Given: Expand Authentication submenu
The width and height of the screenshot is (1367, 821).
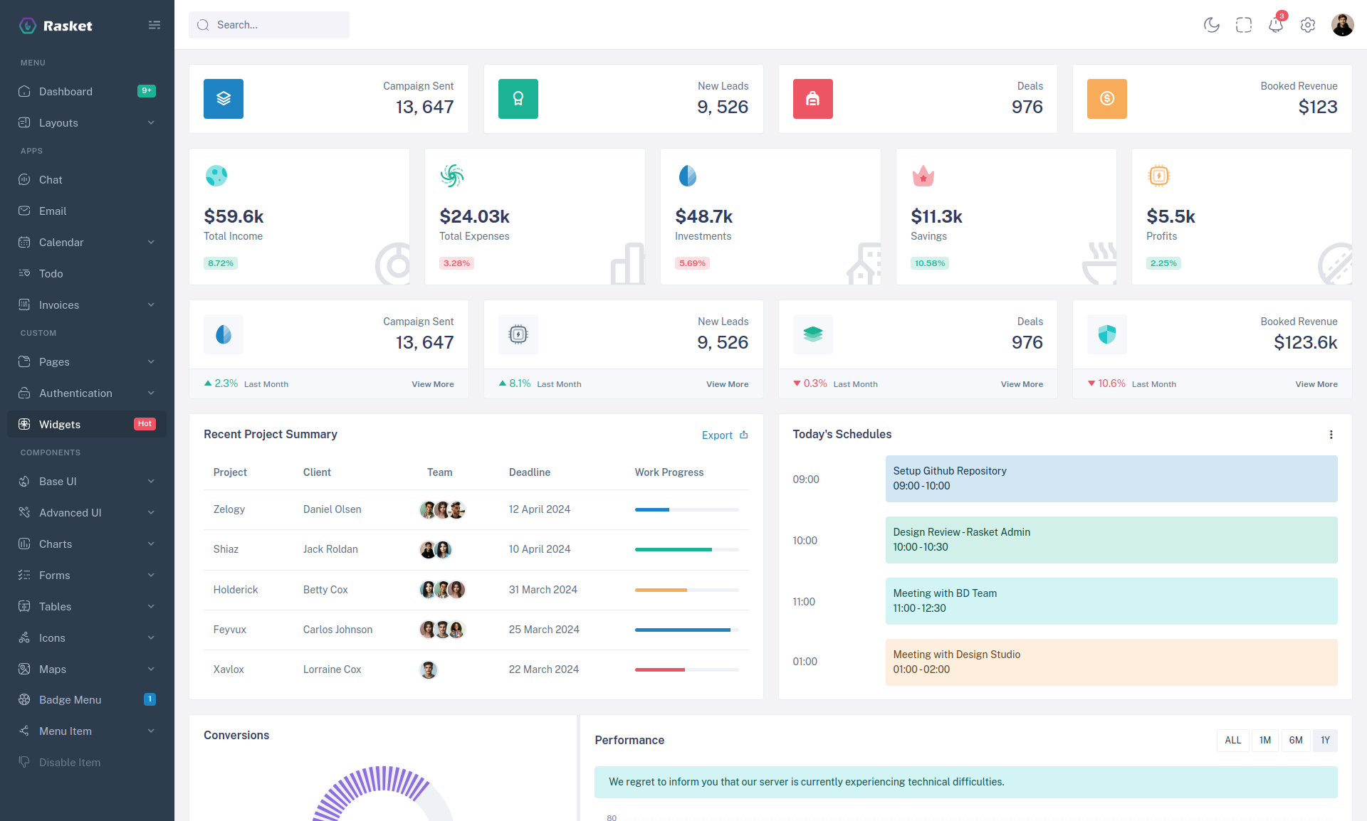Looking at the screenshot, I should coord(87,393).
